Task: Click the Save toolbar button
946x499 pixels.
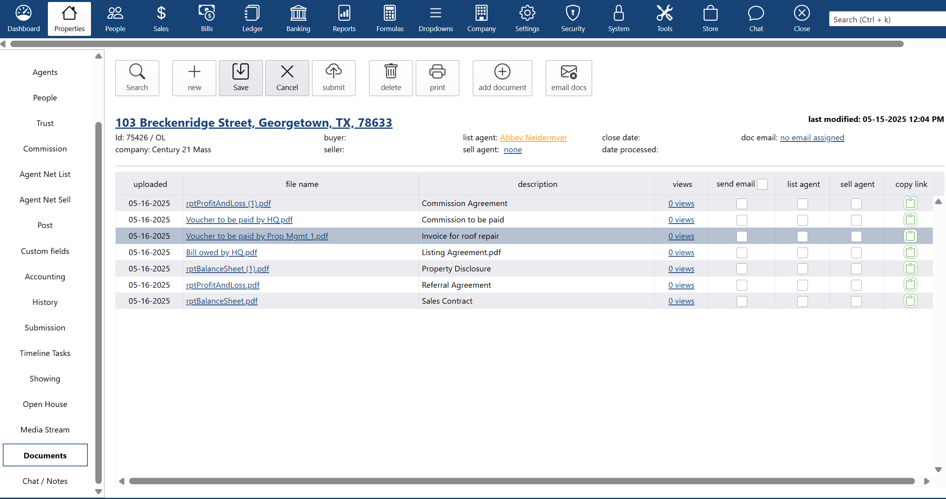Action: (241, 78)
